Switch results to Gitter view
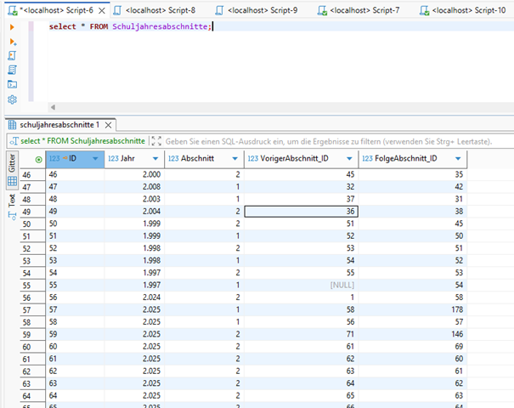 12,164
